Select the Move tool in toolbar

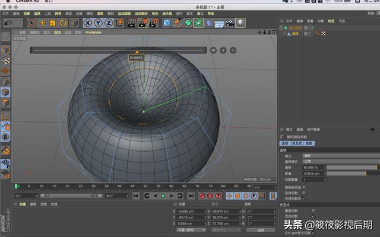pyautogui.click(x=42, y=23)
